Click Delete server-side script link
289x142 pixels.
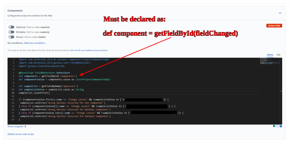[x=21, y=134]
